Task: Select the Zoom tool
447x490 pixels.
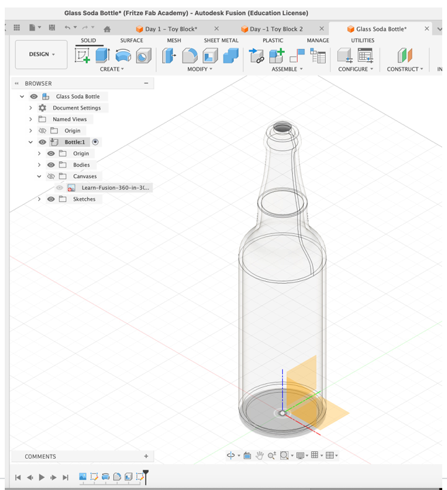Action: tap(271, 455)
